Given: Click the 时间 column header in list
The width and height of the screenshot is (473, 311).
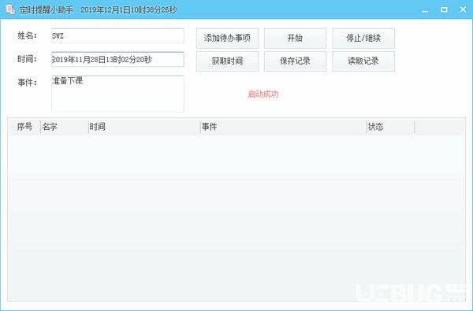Looking at the screenshot, I should pos(144,127).
